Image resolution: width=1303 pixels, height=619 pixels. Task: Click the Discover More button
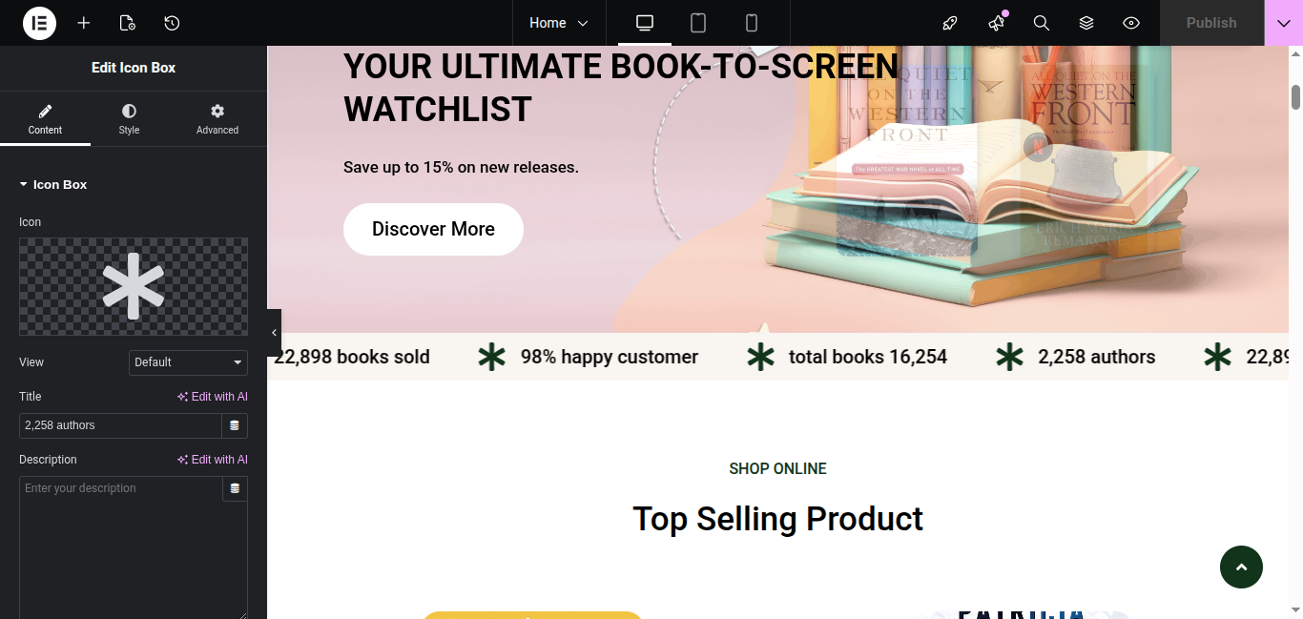(x=433, y=229)
